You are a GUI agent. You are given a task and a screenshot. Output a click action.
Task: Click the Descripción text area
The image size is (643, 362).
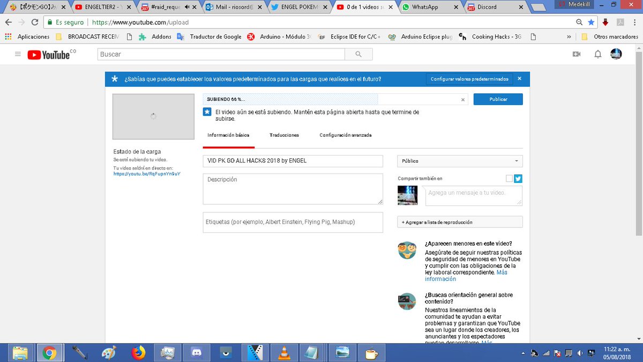click(x=293, y=189)
